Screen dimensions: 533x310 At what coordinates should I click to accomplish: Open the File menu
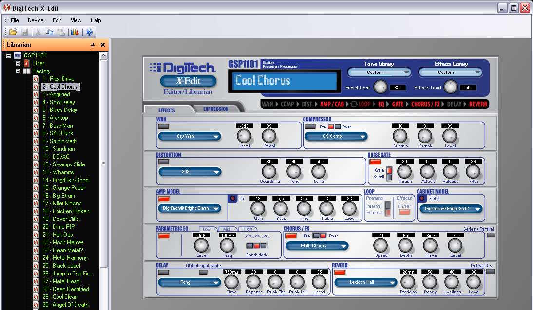pos(15,20)
